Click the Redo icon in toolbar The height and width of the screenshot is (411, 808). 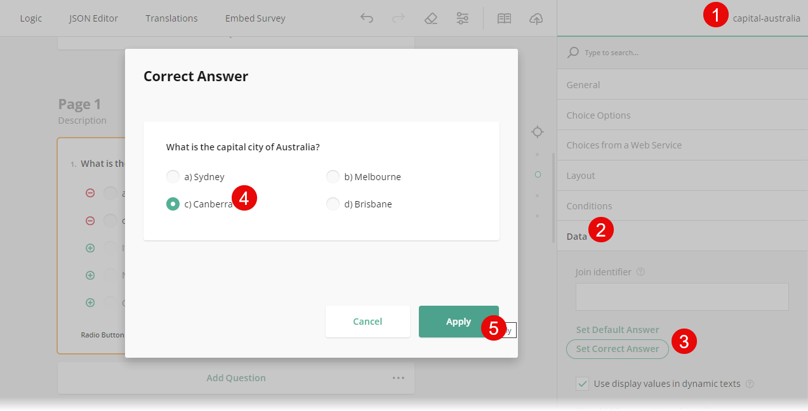tap(398, 18)
